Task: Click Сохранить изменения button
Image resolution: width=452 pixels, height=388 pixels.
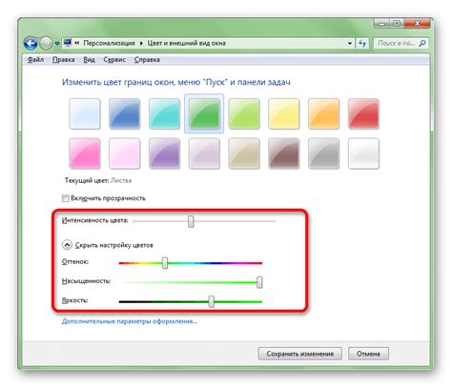Action: (x=300, y=354)
